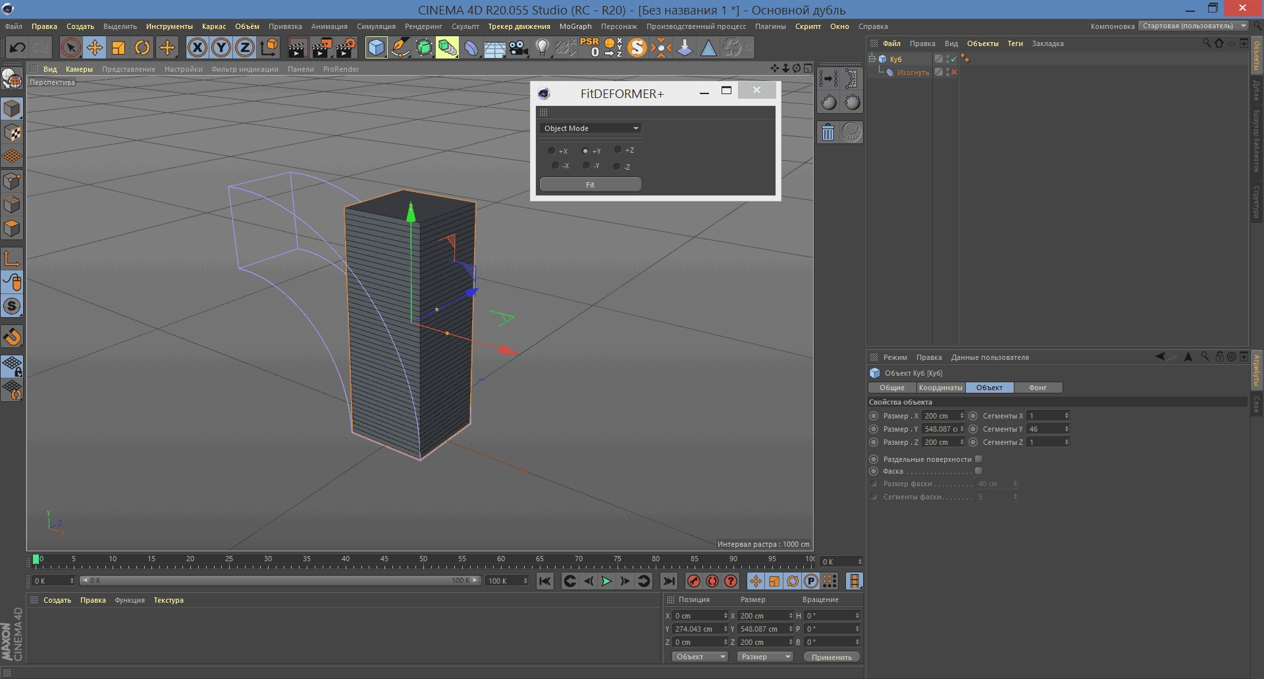The width and height of the screenshot is (1264, 679).
Task: Toggle the Z axis lock
Action: tap(245, 47)
